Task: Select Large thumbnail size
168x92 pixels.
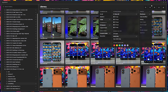Action: coord(105,20)
